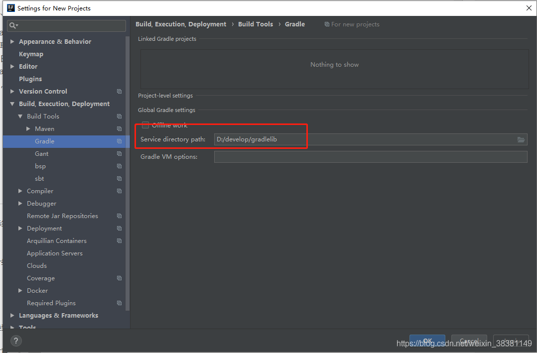Click the browse folder icon beside Service directory path
Screen dimensions: 537x353
[521, 139]
